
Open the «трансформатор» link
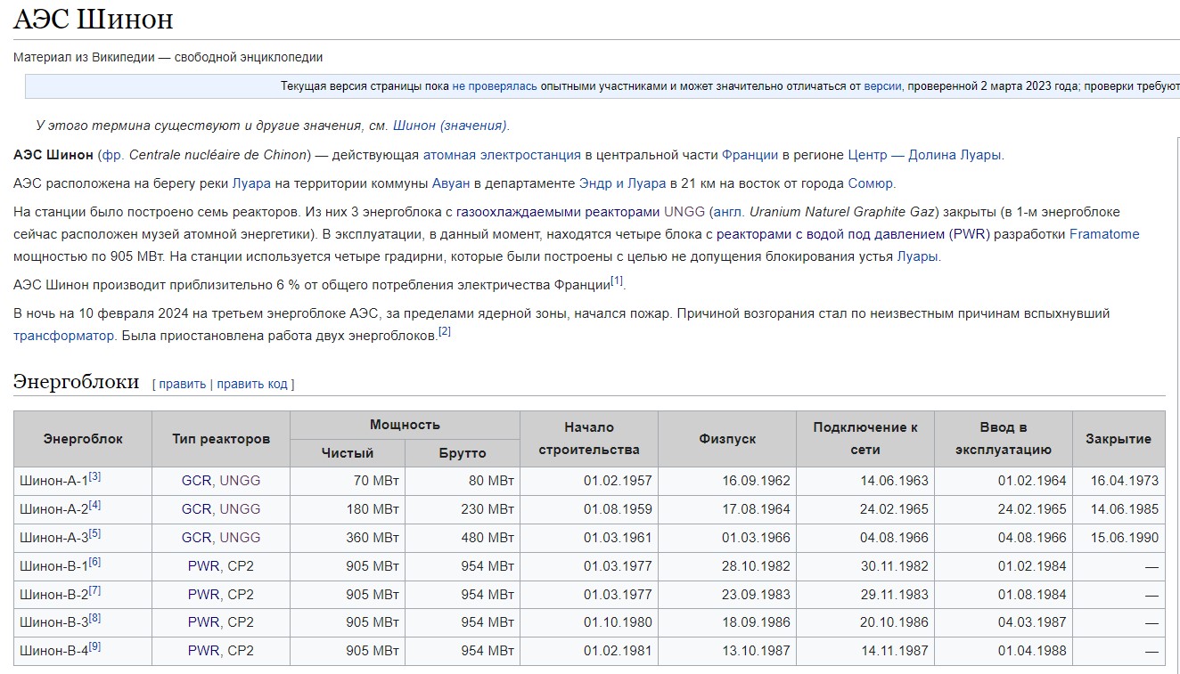(x=63, y=336)
